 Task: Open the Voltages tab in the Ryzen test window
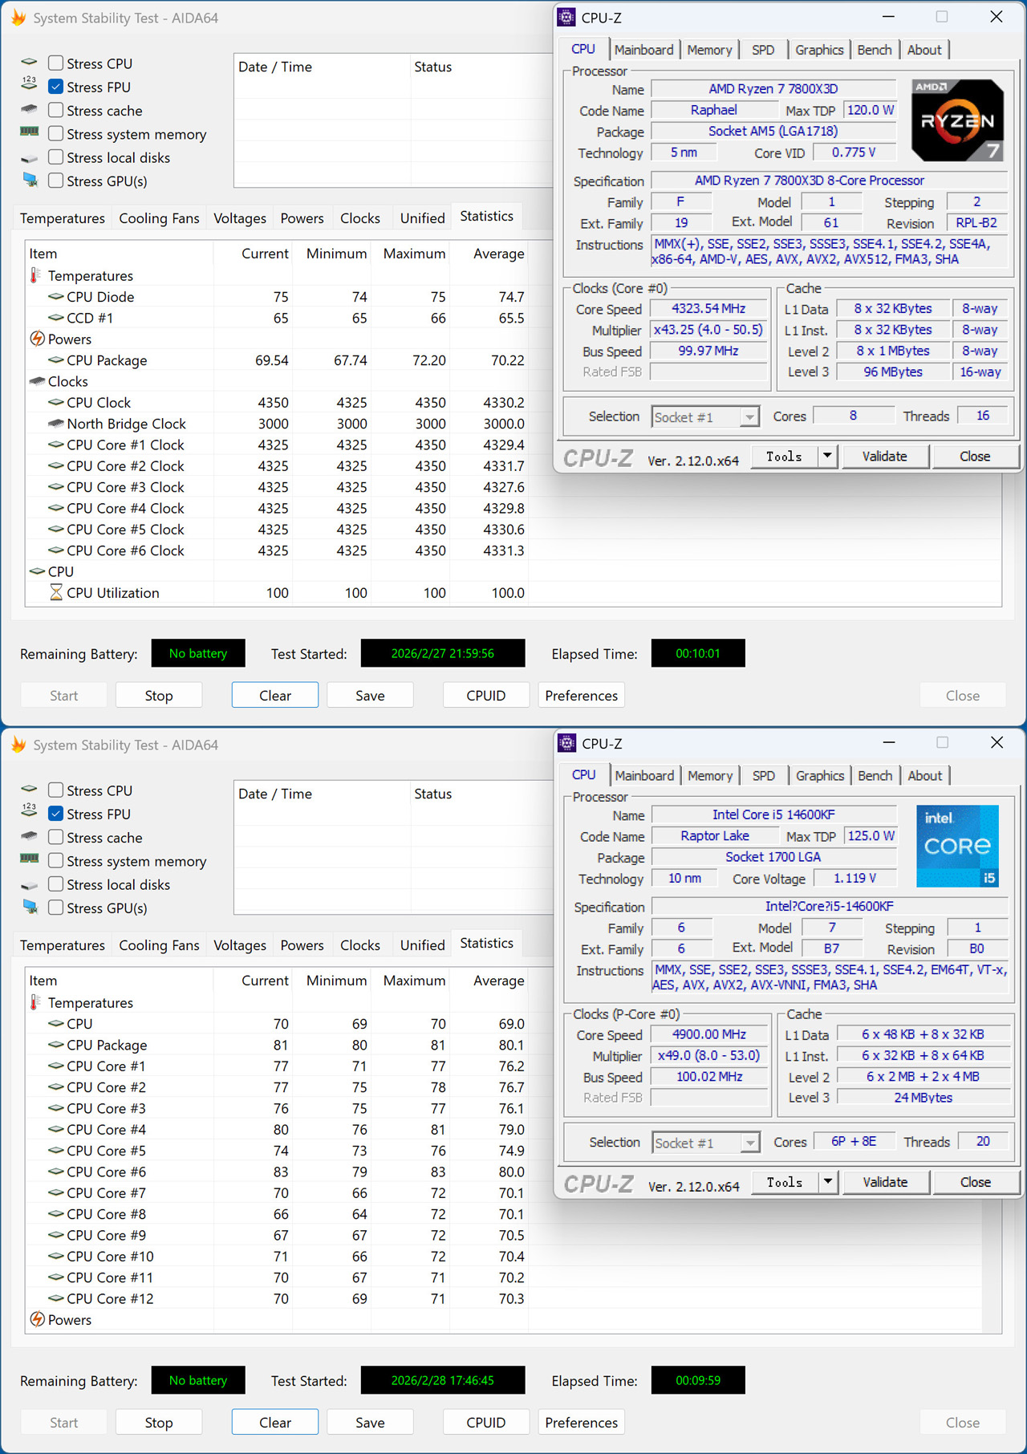tap(240, 218)
